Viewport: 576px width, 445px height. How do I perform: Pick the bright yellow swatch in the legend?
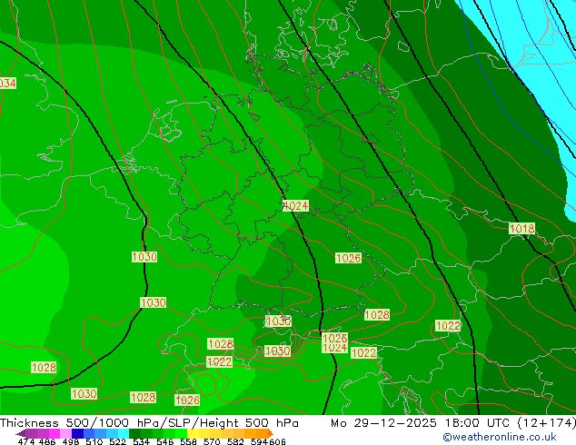tap(193, 433)
